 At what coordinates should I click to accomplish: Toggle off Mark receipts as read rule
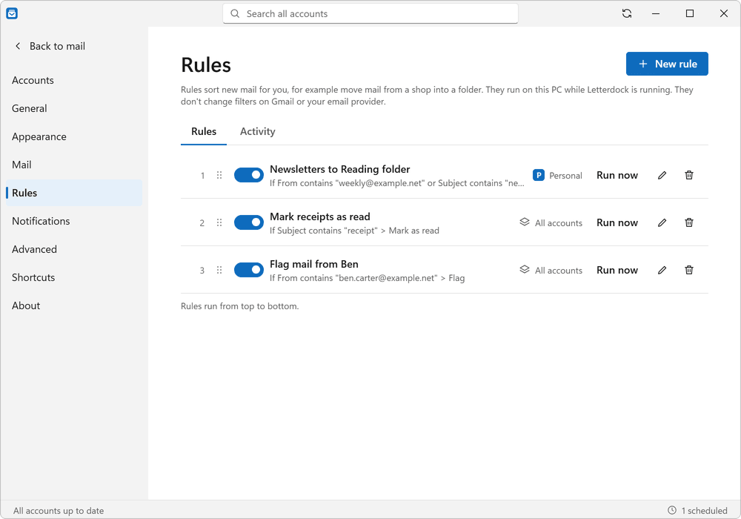pyautogui.click(x=249, y=222)
